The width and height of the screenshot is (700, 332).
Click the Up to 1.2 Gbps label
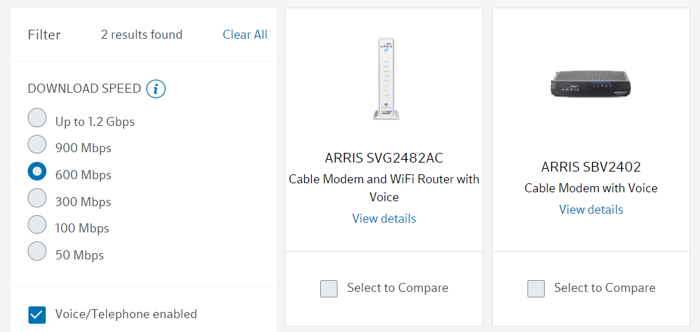95,122
